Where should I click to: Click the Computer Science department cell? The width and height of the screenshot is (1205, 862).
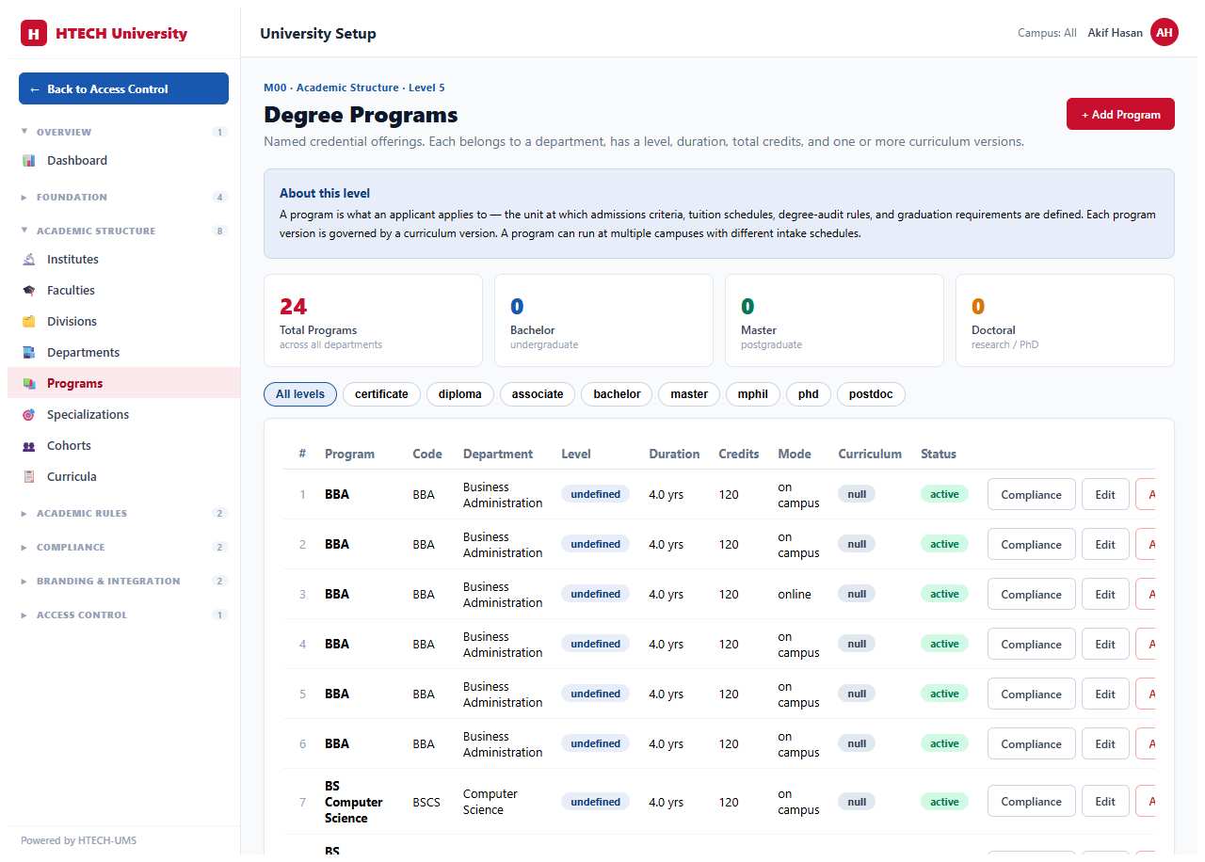490,802
